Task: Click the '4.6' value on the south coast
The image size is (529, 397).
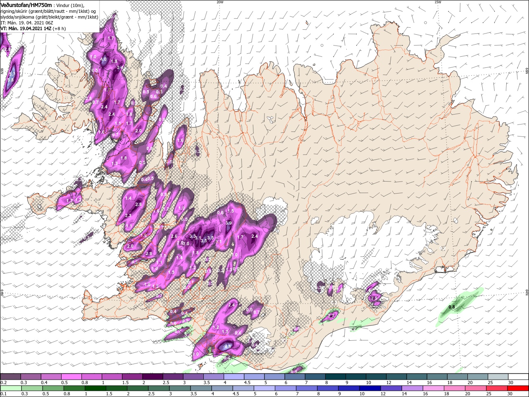Action: point(227,347)
